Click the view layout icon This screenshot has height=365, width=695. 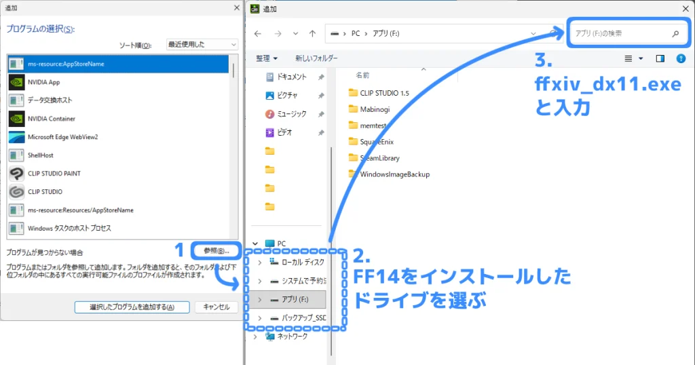pyautogui.click(x=628, y=58)
